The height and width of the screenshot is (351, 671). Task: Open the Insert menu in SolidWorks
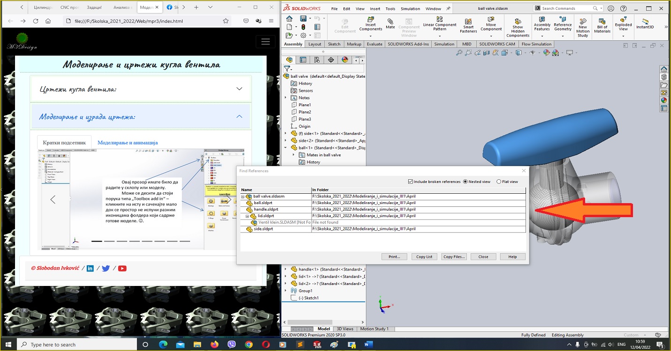(375, 9)
